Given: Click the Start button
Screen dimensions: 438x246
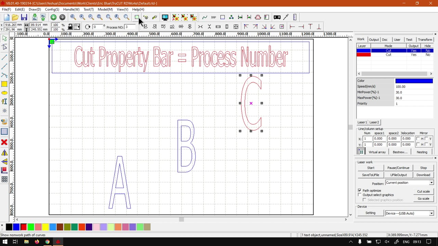Looking at the screenshot, I should pos(371,168).
